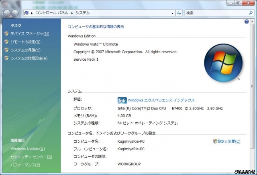Image resolution: width=257 pixels, height=175 pixels.
Task: Open Remote settings (リモートの設定)
Action: (25, 42)
